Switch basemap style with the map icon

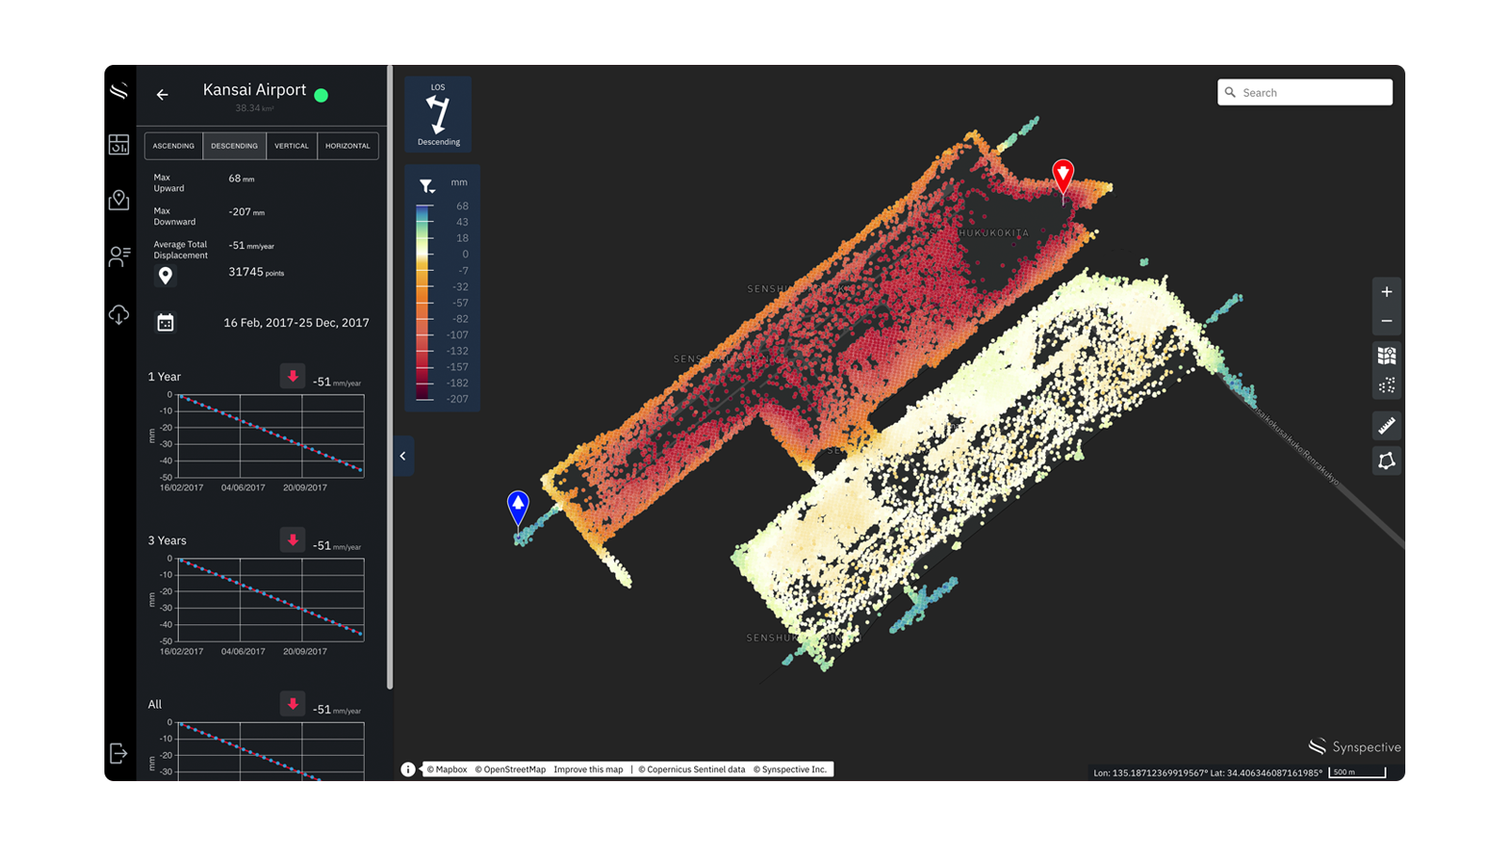pyautogui.click(x=1386, y=356)
